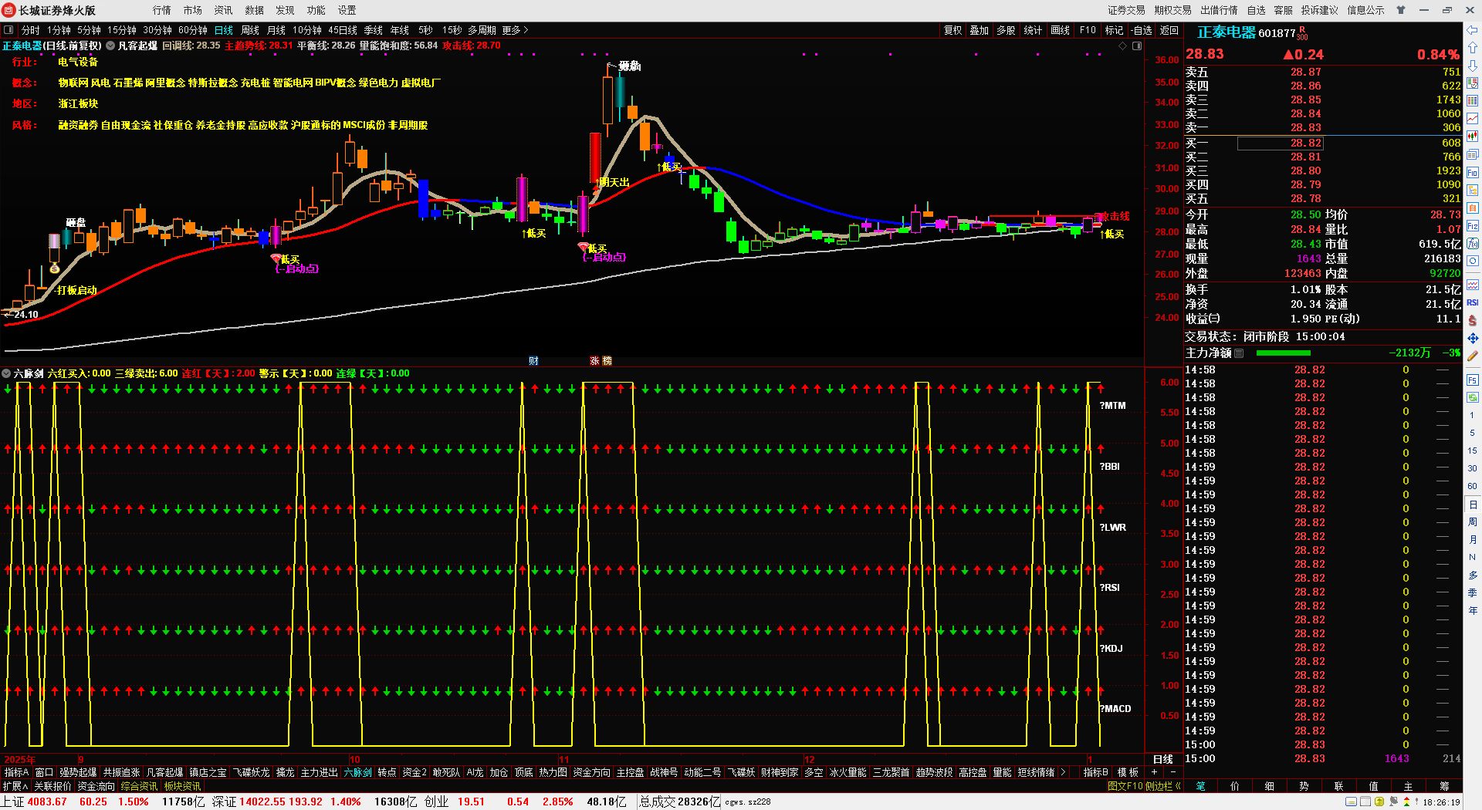Click the down arrow icon in right sidebar
The height and width of the screenshot is (810, 1482).
point(1473,66)
